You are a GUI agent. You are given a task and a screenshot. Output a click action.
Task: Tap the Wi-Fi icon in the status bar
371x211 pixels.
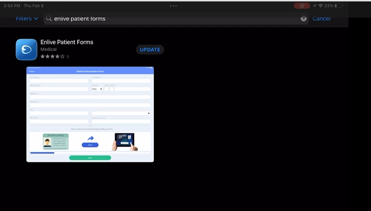320,6
